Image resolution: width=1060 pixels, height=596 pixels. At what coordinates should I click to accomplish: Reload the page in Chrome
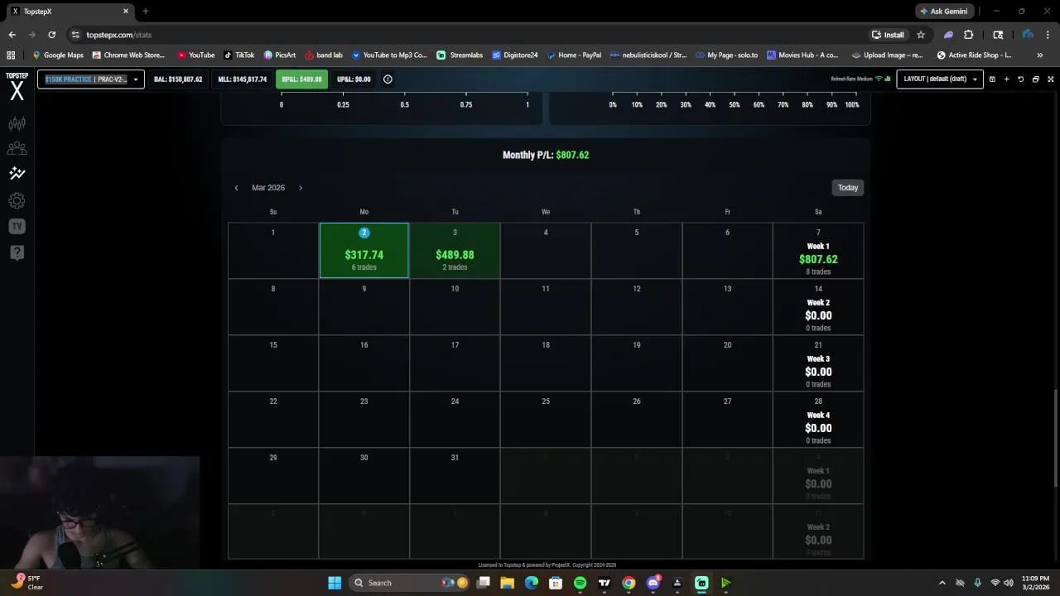tap(51, 35)
